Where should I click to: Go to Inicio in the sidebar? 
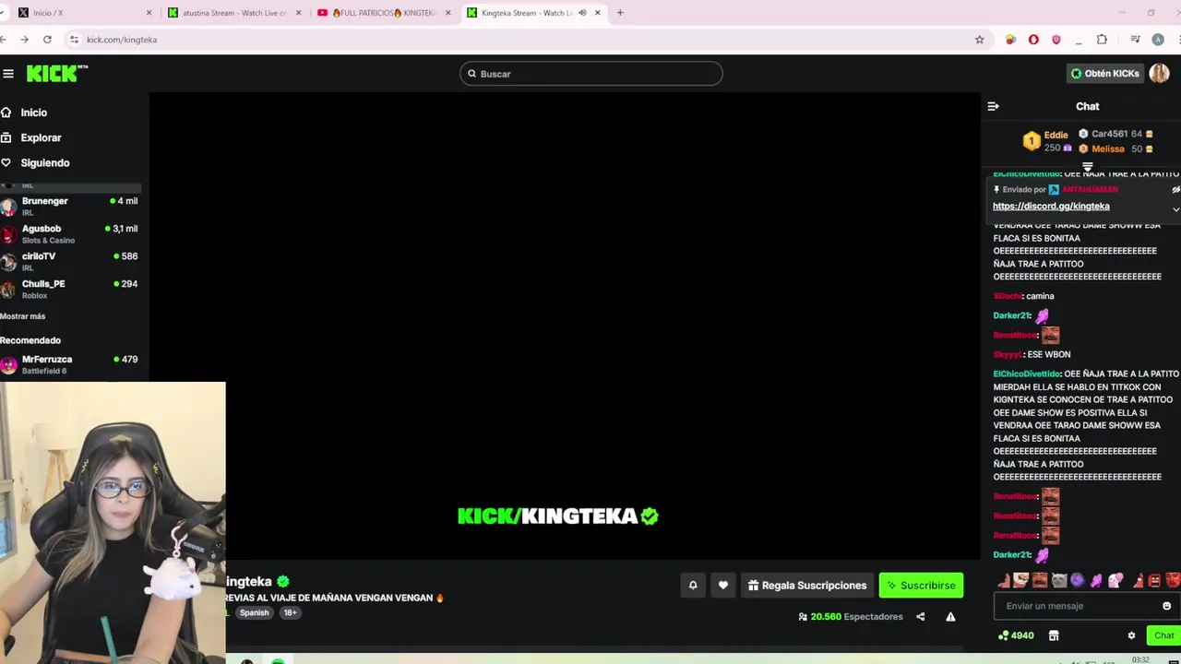coord(34,113)
